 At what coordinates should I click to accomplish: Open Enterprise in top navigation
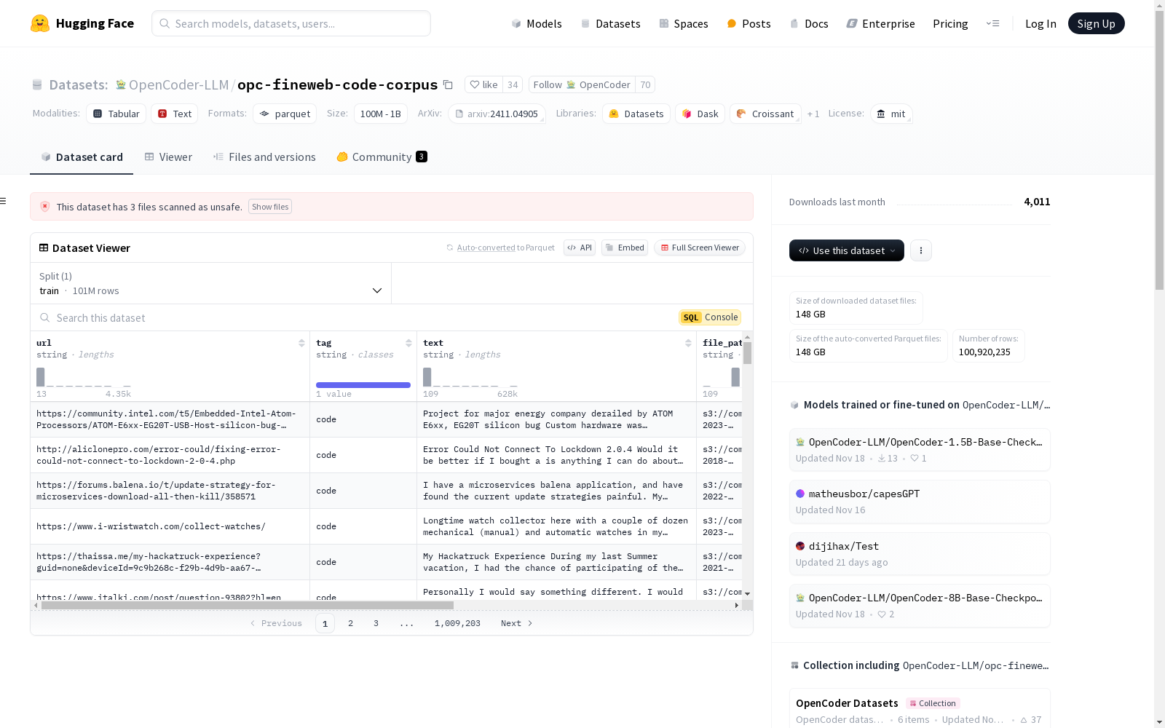coord(880,23)
